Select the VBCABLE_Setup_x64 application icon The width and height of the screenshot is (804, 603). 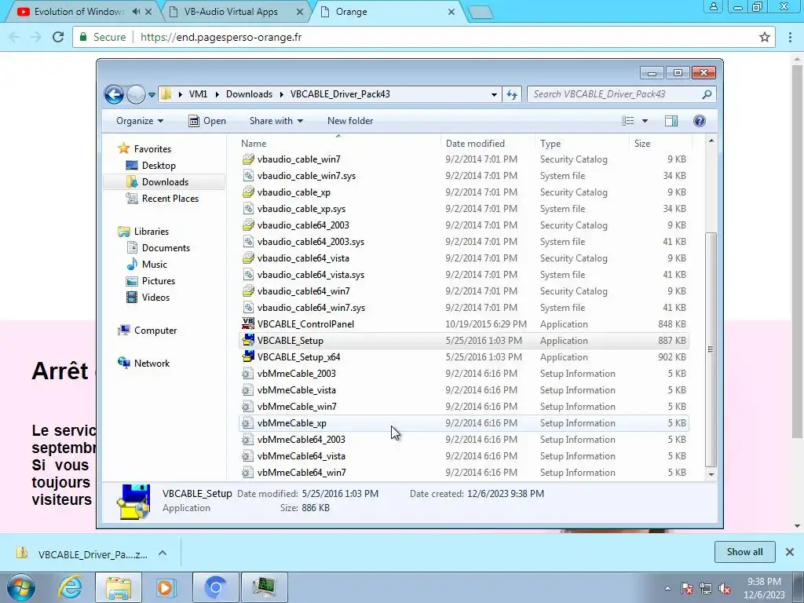(248, 357)
